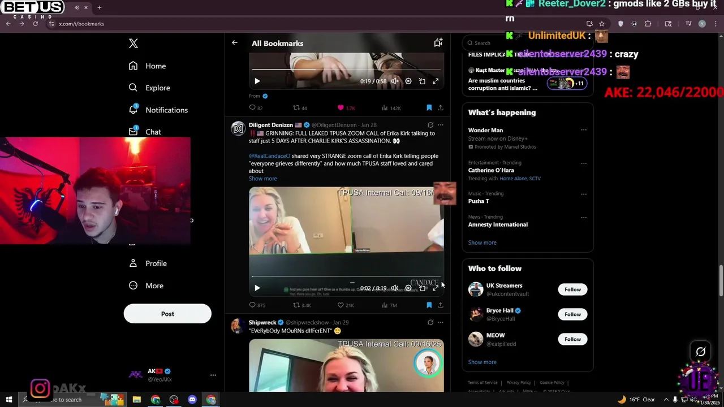Reload the page in browser
The width and height of the screenshot is (724, 407).
35,24
